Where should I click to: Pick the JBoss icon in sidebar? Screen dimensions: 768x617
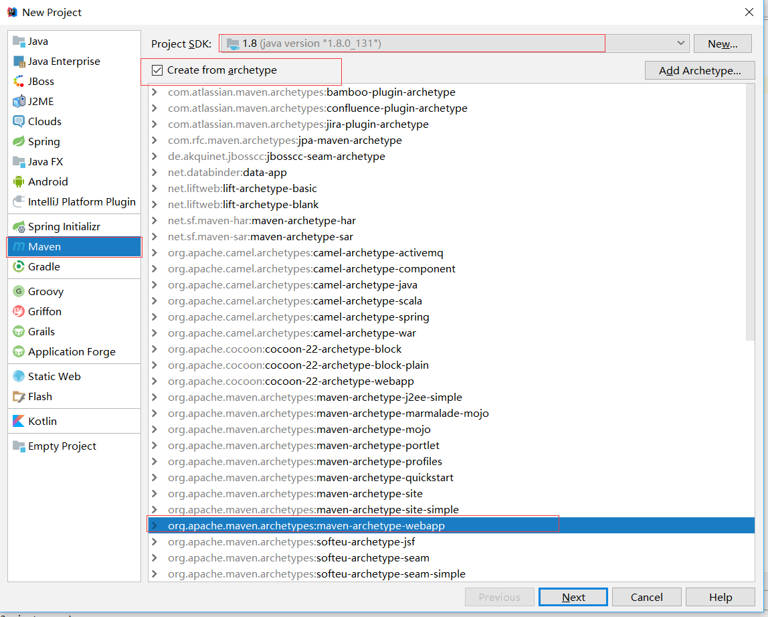[19, 82]
